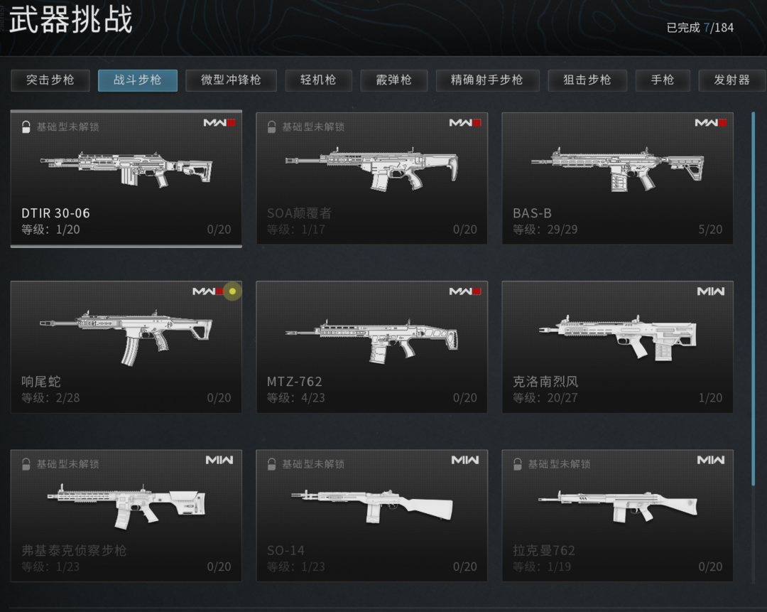Select the 战斗步枪 category tab
767x612 pixels.
point(138,80)
